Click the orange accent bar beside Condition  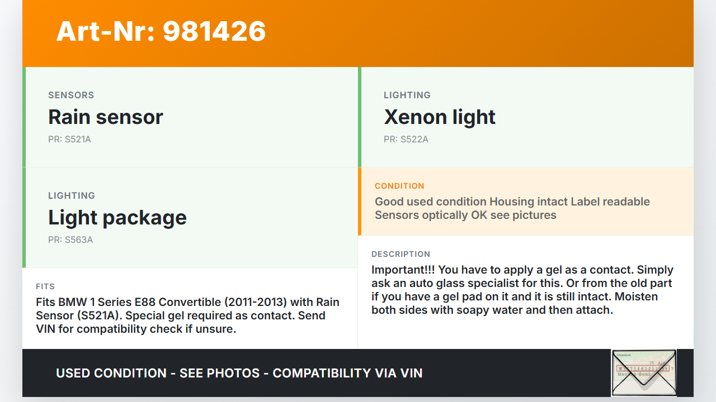point(360,201)
